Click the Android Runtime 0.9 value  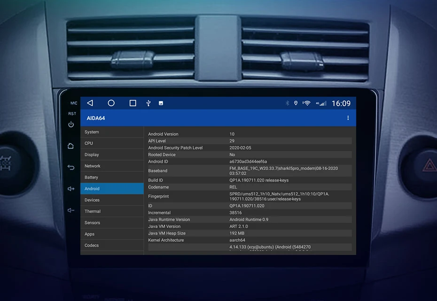[x=249, y=219]
